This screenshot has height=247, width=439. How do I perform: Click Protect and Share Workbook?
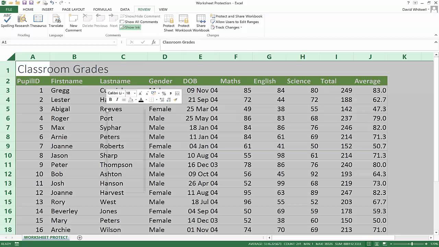click(236, 16)
